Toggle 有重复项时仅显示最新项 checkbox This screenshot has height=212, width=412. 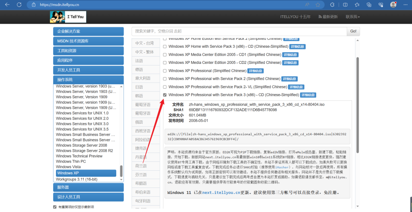55,207
